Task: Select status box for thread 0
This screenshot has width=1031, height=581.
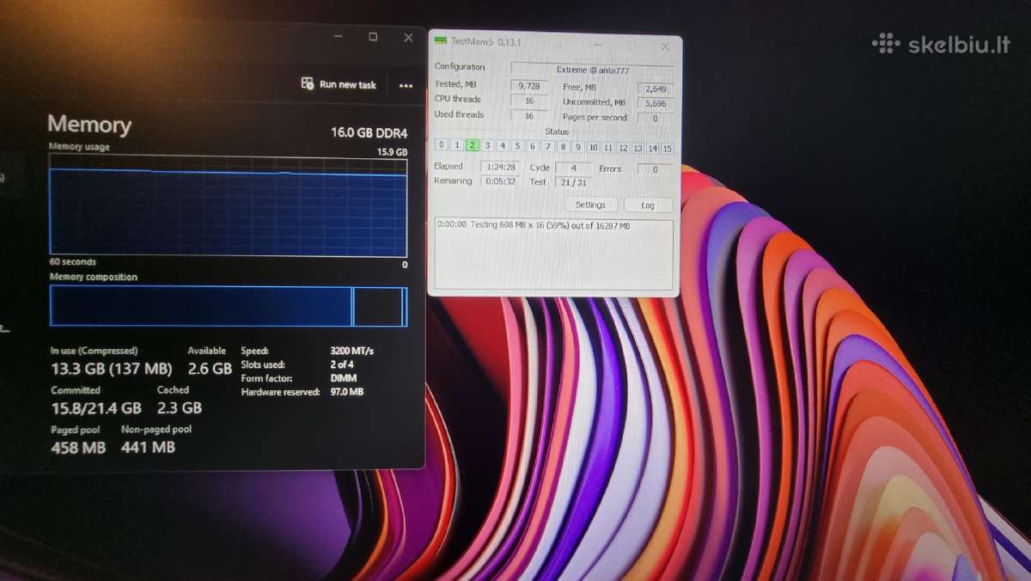Action: point(442,145)
